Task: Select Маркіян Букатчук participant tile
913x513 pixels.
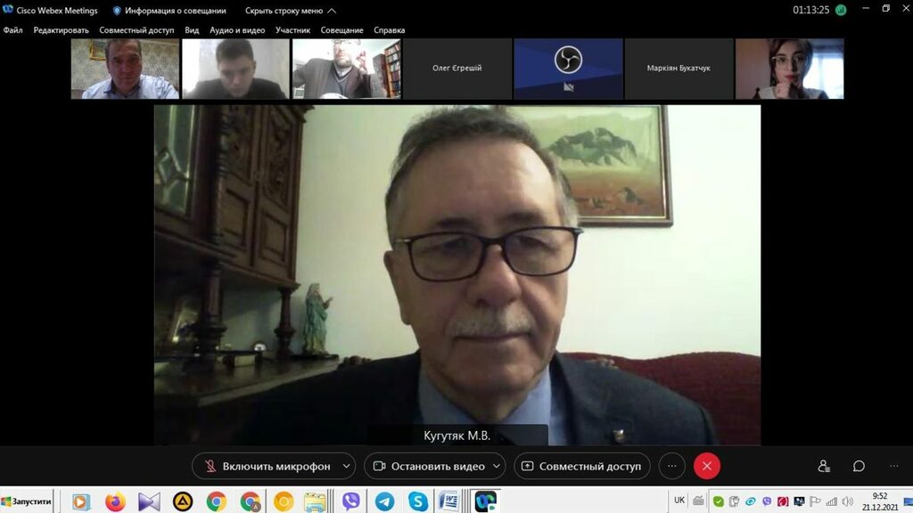Action: (x=679, y=69)
